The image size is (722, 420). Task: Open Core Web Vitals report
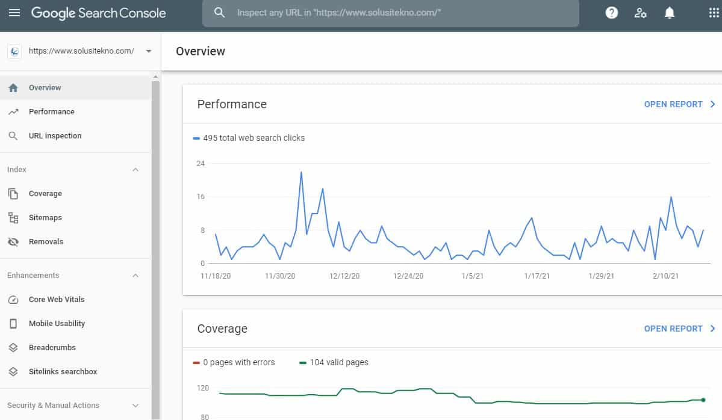(x=75, y=300)
